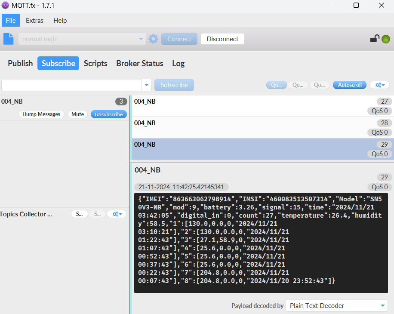This screenshot has width=394, height=314.
Task: Expand the subscribe topic dropdown arrow
Action: coord(147,85)
